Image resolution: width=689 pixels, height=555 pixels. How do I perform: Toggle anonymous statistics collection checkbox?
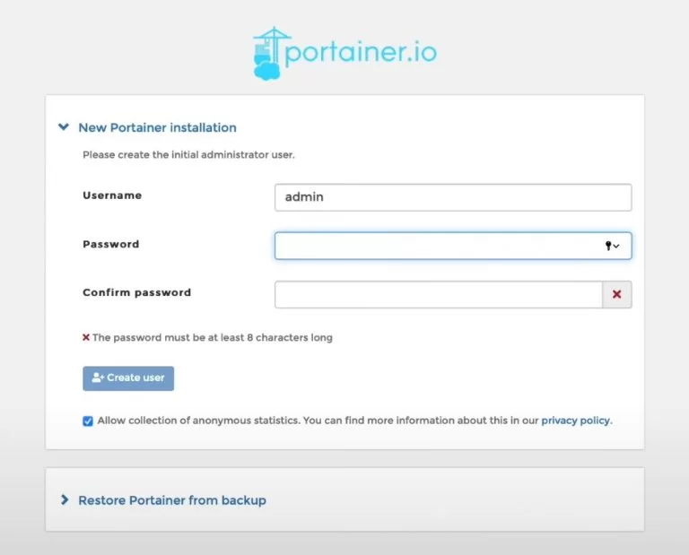(x=88, y=421)
